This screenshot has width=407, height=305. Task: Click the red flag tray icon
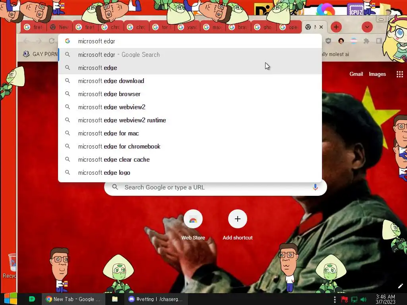pos(345,299)
